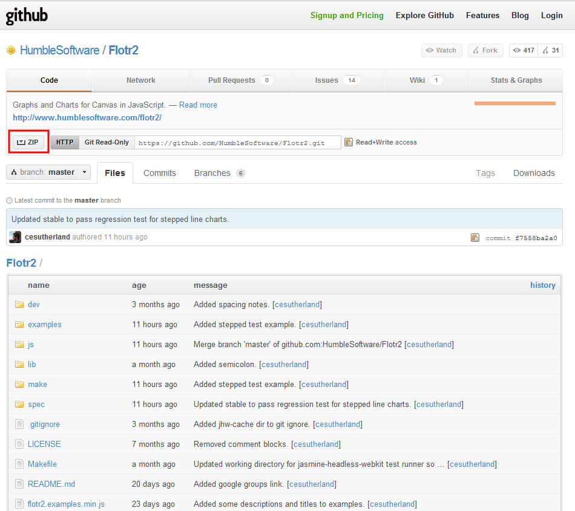The height and width of the screenshot is (511, 575).
Task: Click Signup and Pricing link
Action: tap(347, 15)
